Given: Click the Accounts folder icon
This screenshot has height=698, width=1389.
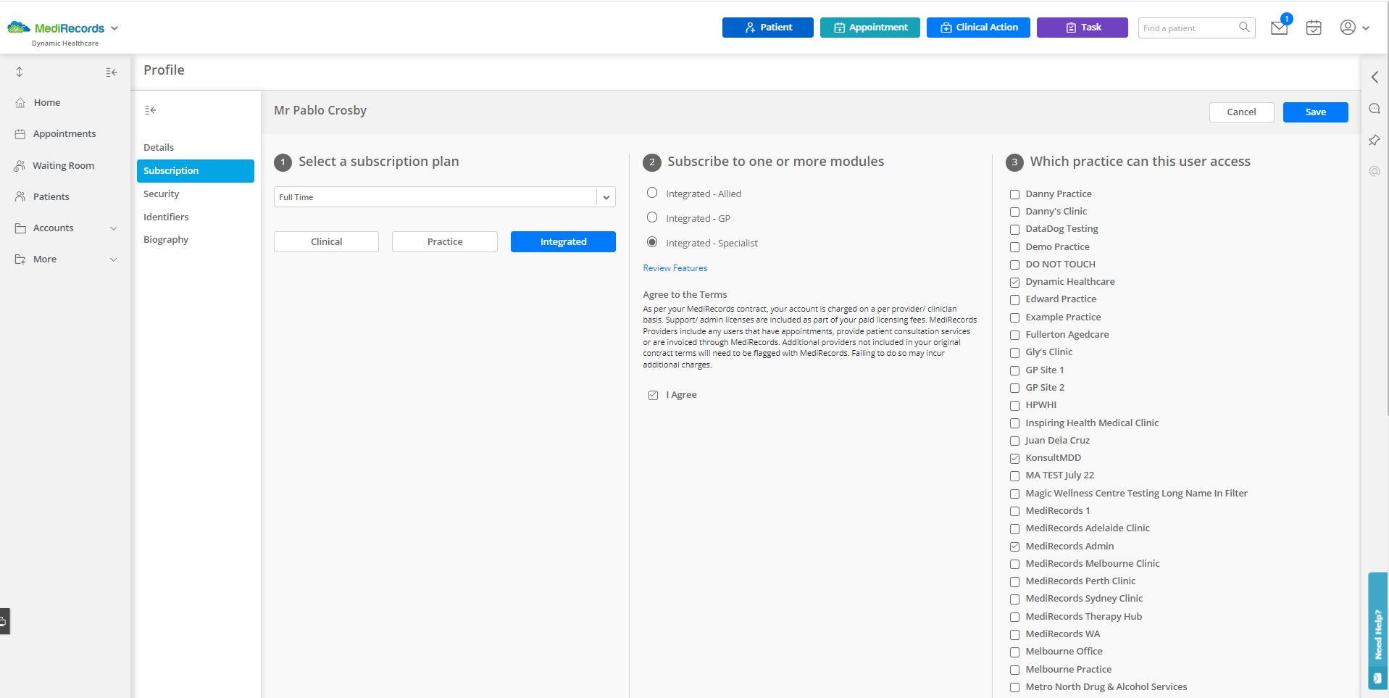Looking at the screenshot, I should tap(20, 228).
